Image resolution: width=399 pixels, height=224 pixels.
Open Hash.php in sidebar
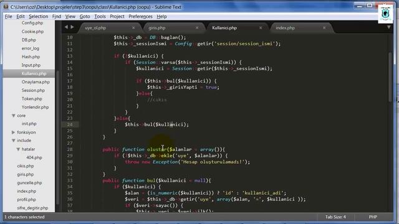pos(31,57)
